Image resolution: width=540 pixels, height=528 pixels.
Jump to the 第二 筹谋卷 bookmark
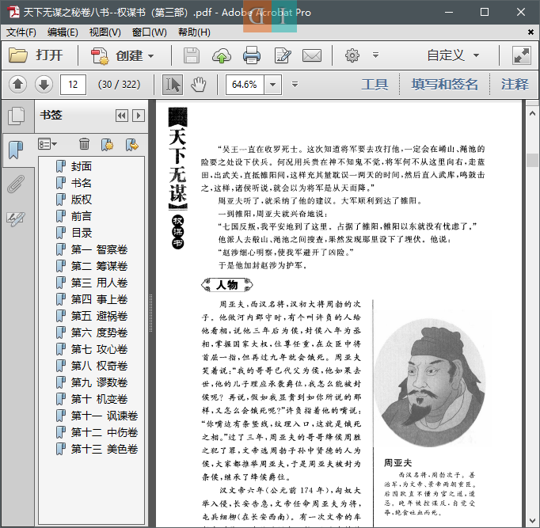[x=99, y=266]
